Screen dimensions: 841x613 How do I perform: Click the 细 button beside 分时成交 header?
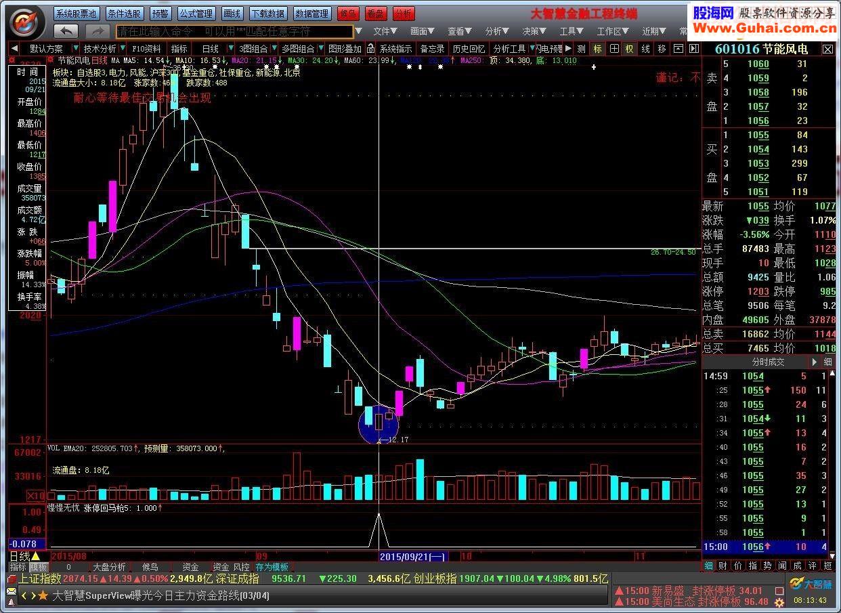coord(828,362)
